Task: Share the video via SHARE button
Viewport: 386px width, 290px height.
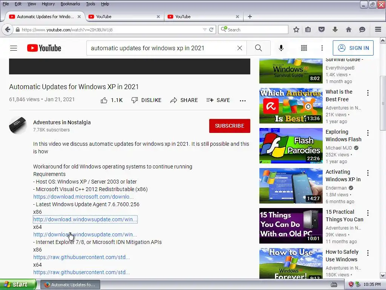Action: (184, 100)
